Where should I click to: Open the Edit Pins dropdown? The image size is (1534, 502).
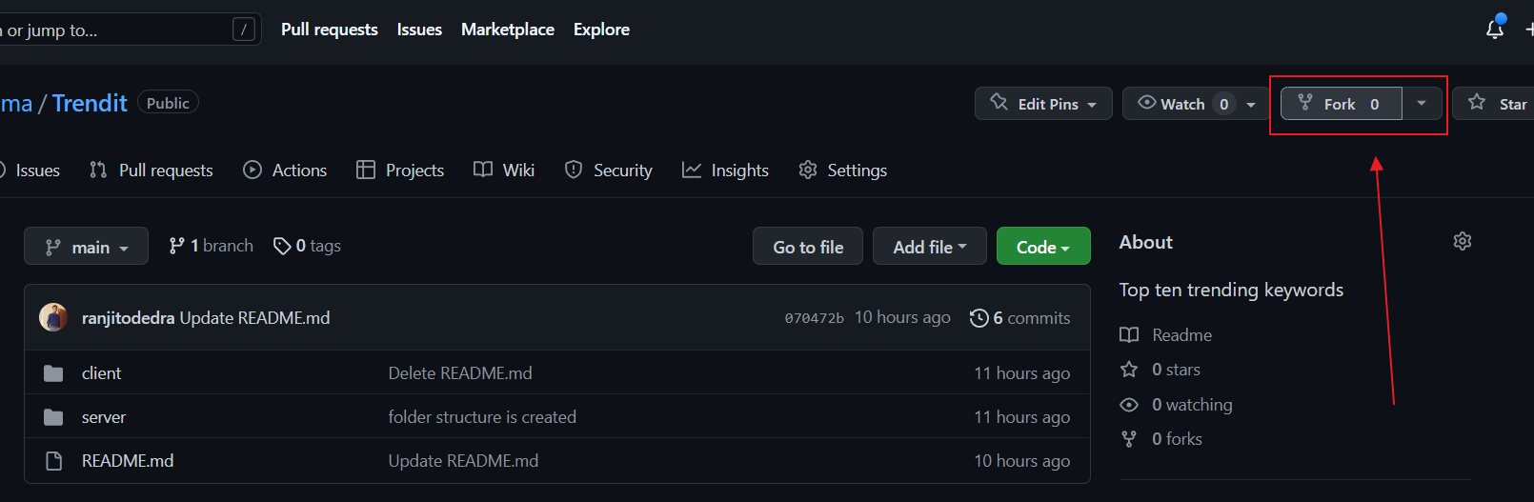[x=1043, y=104]
